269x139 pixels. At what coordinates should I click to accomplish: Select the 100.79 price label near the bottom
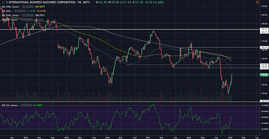(264, 101)
